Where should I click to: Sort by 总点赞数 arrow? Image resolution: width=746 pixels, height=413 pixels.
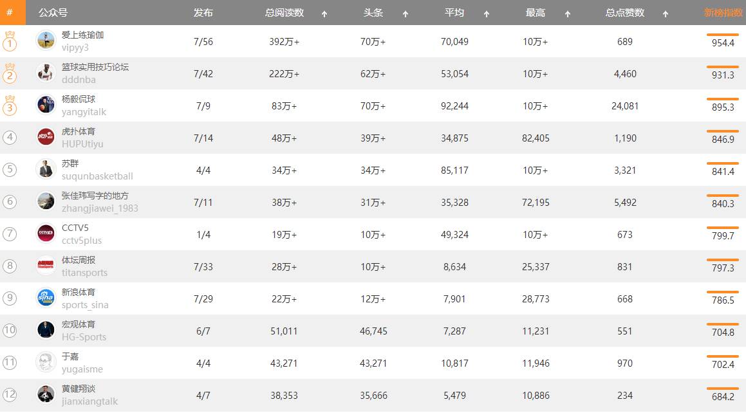[666, 14]
